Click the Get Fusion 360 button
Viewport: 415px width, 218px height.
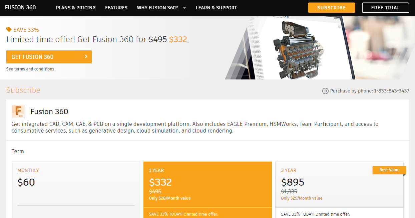coord(49,57)
